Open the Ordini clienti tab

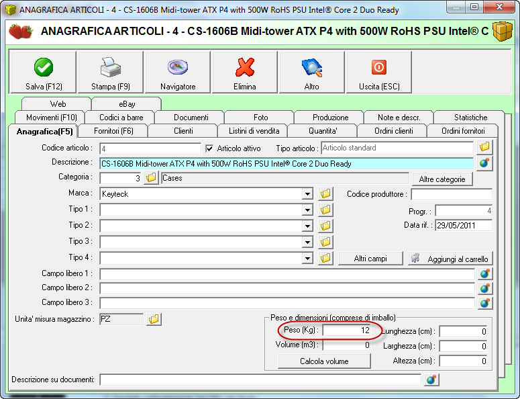click(393, 131)
